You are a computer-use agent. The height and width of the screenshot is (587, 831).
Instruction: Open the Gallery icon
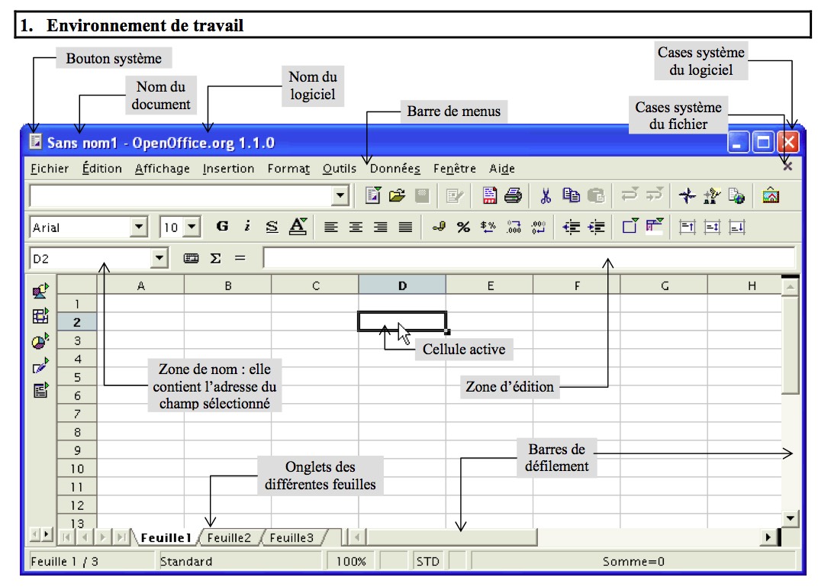pos(771,195)
